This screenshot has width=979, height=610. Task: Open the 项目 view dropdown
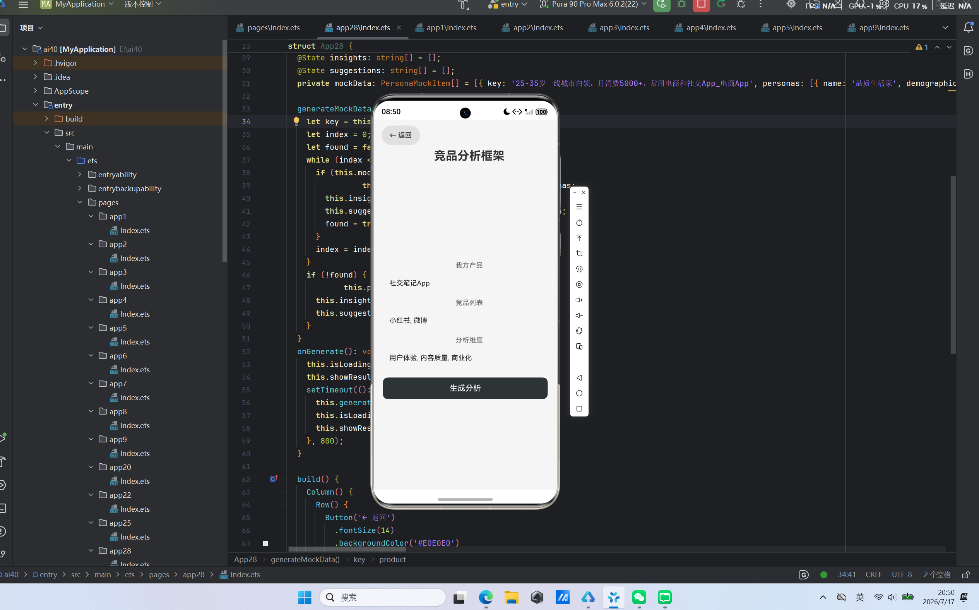pyautogui.click(x=31, y=27)
